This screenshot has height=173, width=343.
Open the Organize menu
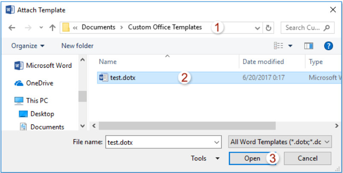(x=28, y=46)
